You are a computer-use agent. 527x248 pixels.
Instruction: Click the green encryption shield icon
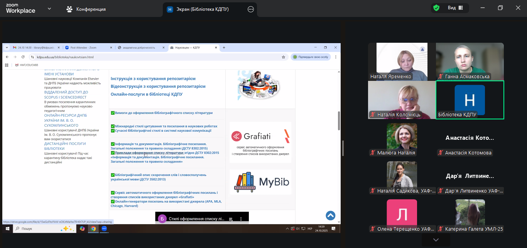point(436,8)
